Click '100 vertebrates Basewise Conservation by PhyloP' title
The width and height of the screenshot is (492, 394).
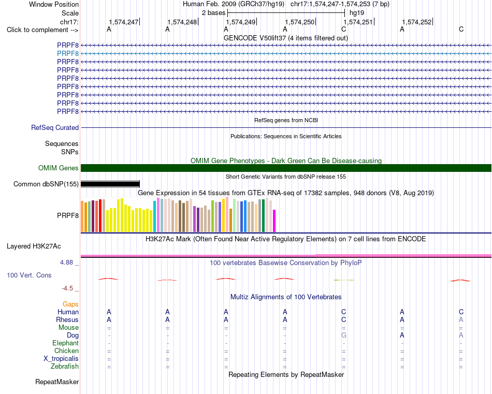[286, 262]
